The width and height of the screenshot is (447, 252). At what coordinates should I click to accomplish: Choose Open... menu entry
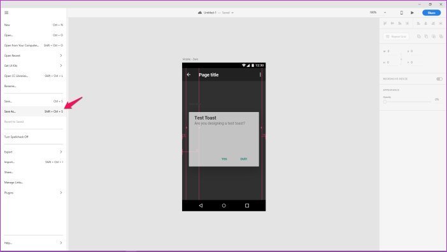click(33, 35)
